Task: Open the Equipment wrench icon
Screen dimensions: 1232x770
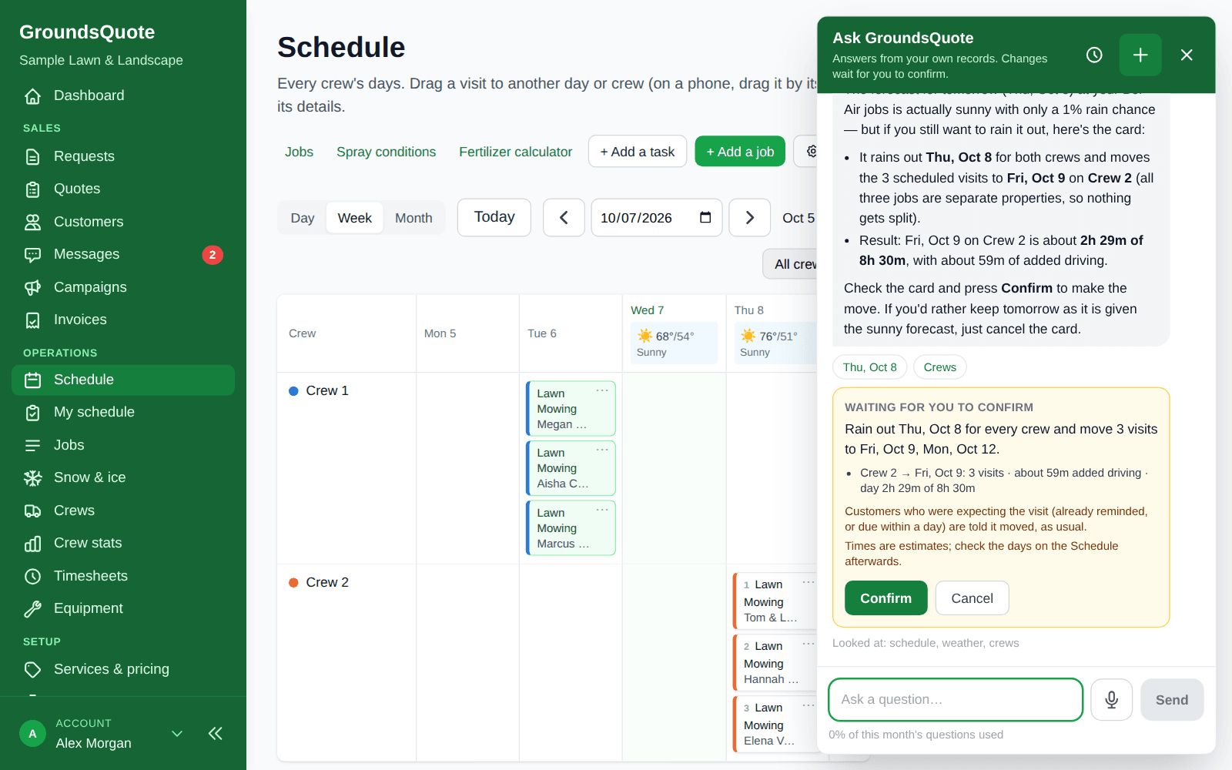Action: (32, 609)
